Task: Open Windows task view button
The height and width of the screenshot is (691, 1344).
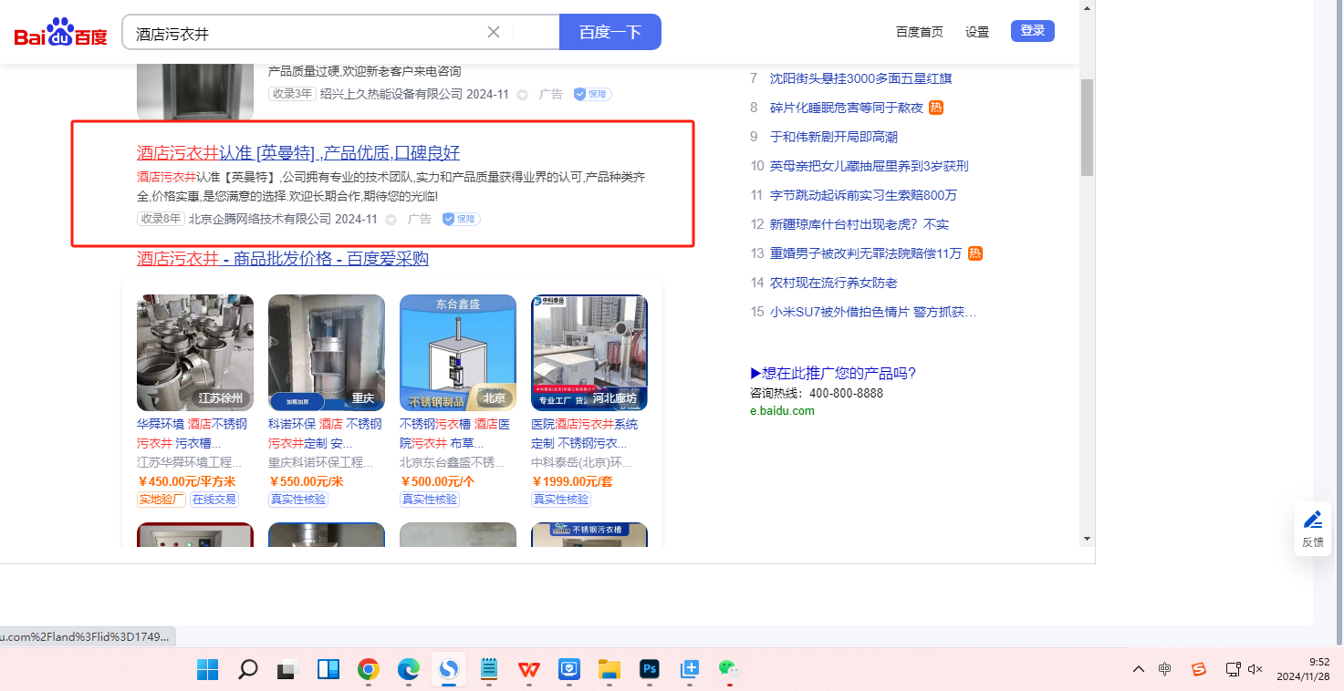Action: [x=288, y=670]
